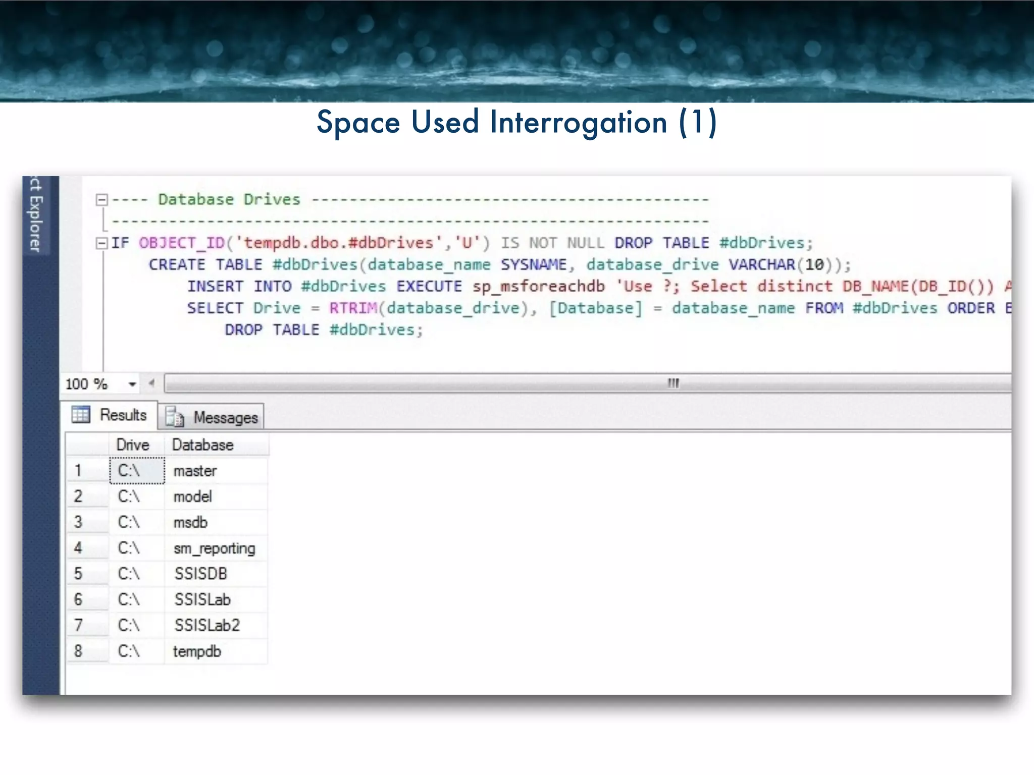The image size is (1034, 775).
Task: Click the Messages tab icon
Action: pyautogui.click(x=175, y=417)
